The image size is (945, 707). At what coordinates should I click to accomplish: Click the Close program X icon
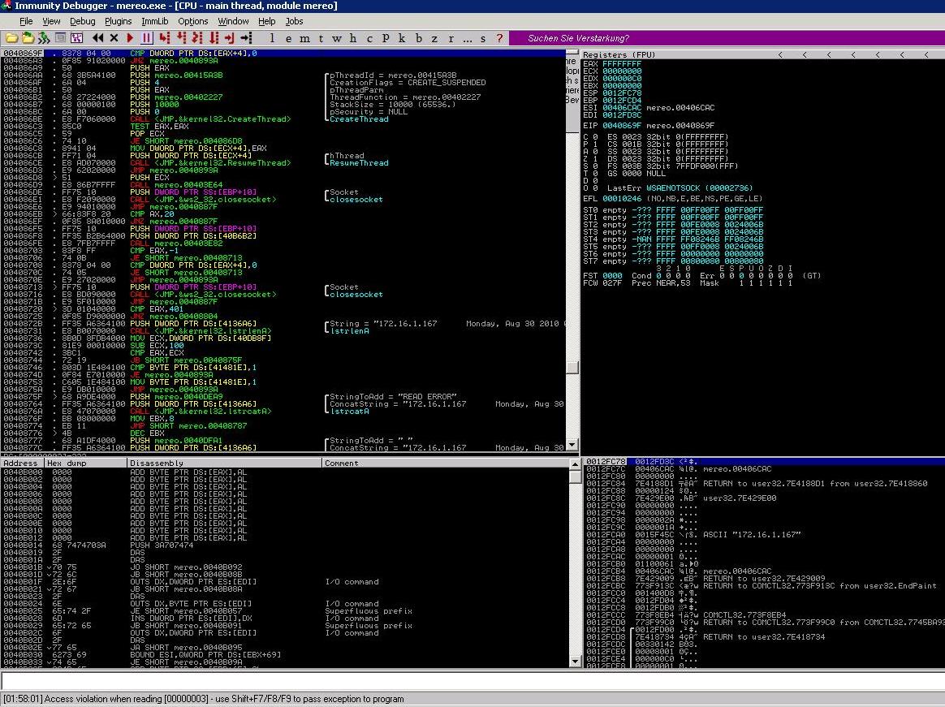tap(114, 38)
